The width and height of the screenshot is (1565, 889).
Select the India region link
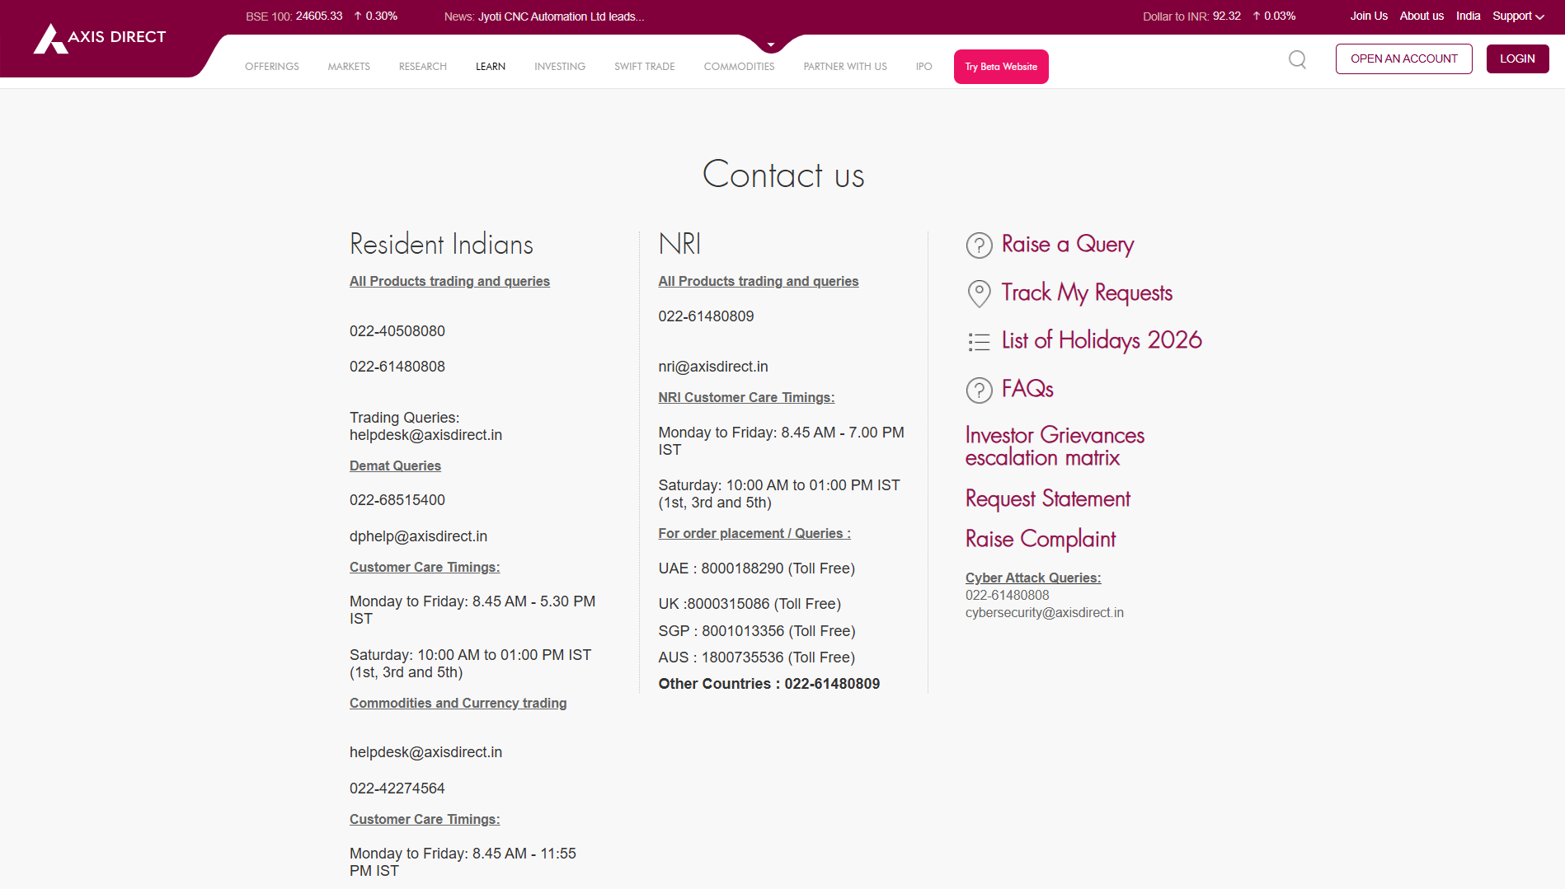[x=1469, y=16]
